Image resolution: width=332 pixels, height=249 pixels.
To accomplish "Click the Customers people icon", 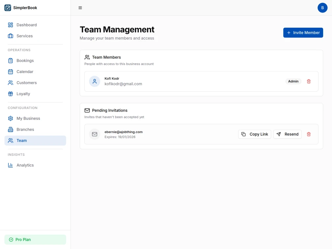I will 11,83.
